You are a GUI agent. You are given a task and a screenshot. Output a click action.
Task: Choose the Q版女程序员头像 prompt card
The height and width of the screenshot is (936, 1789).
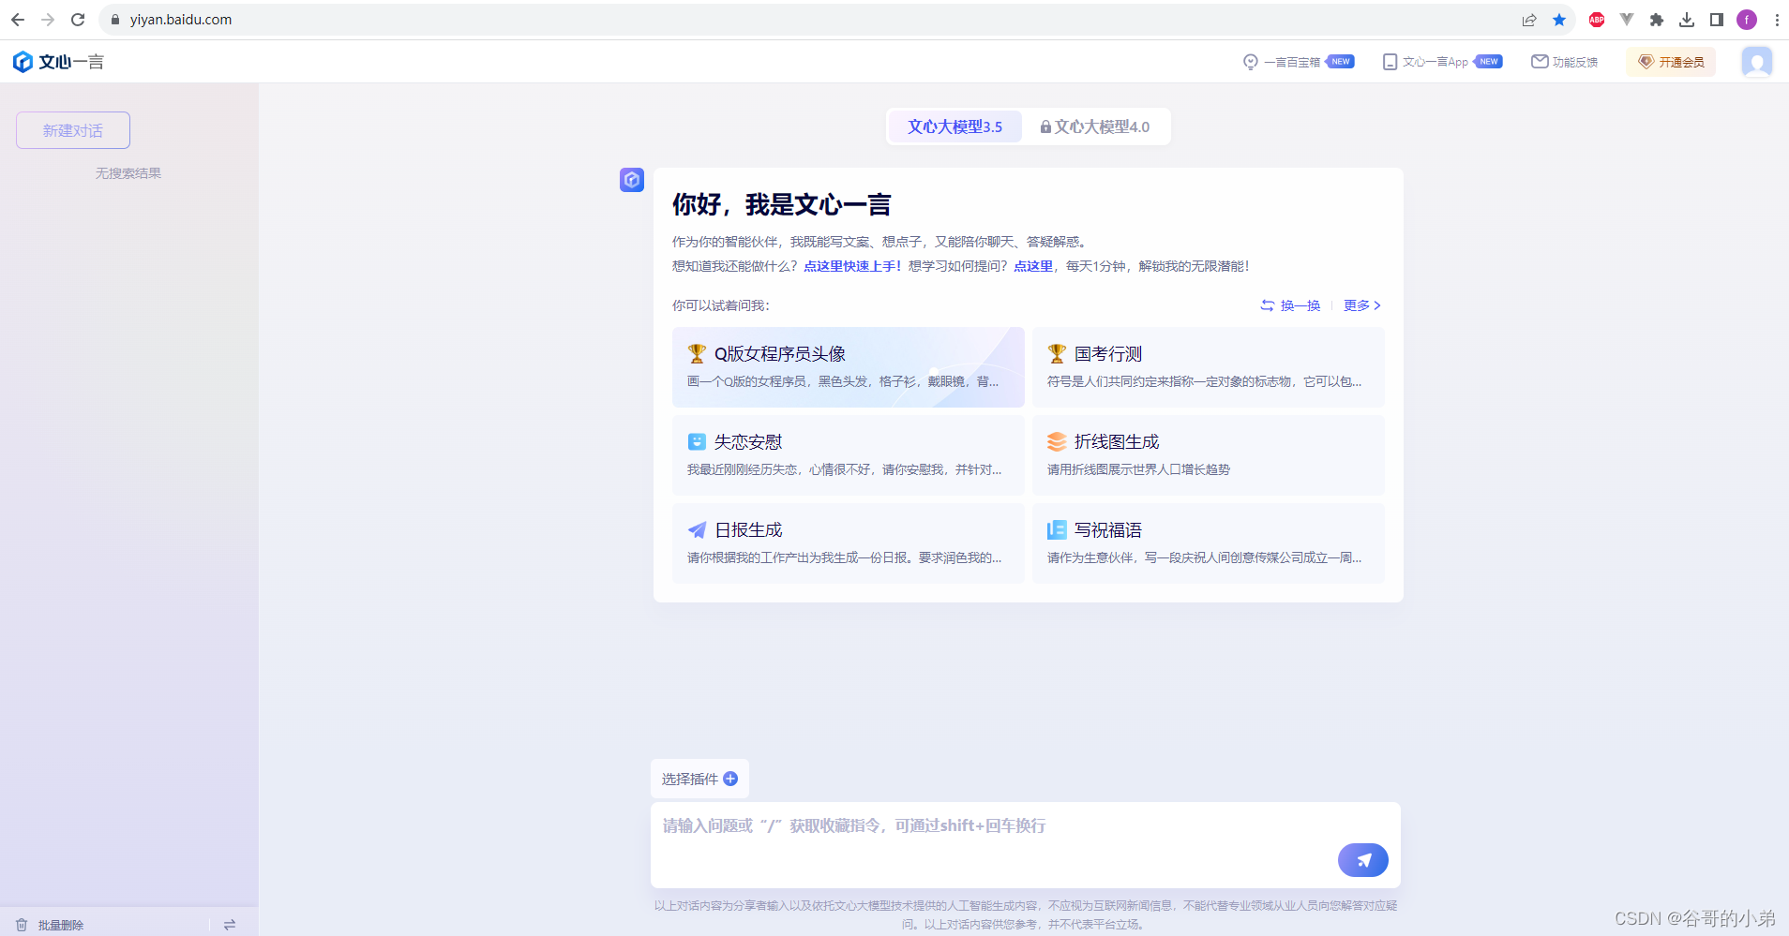[x=848, y=367]
